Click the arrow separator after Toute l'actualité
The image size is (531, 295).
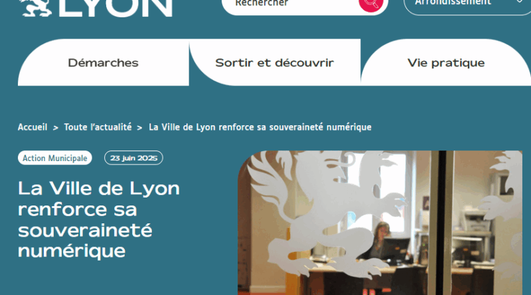pyautogui.click(x=139, y=128)
